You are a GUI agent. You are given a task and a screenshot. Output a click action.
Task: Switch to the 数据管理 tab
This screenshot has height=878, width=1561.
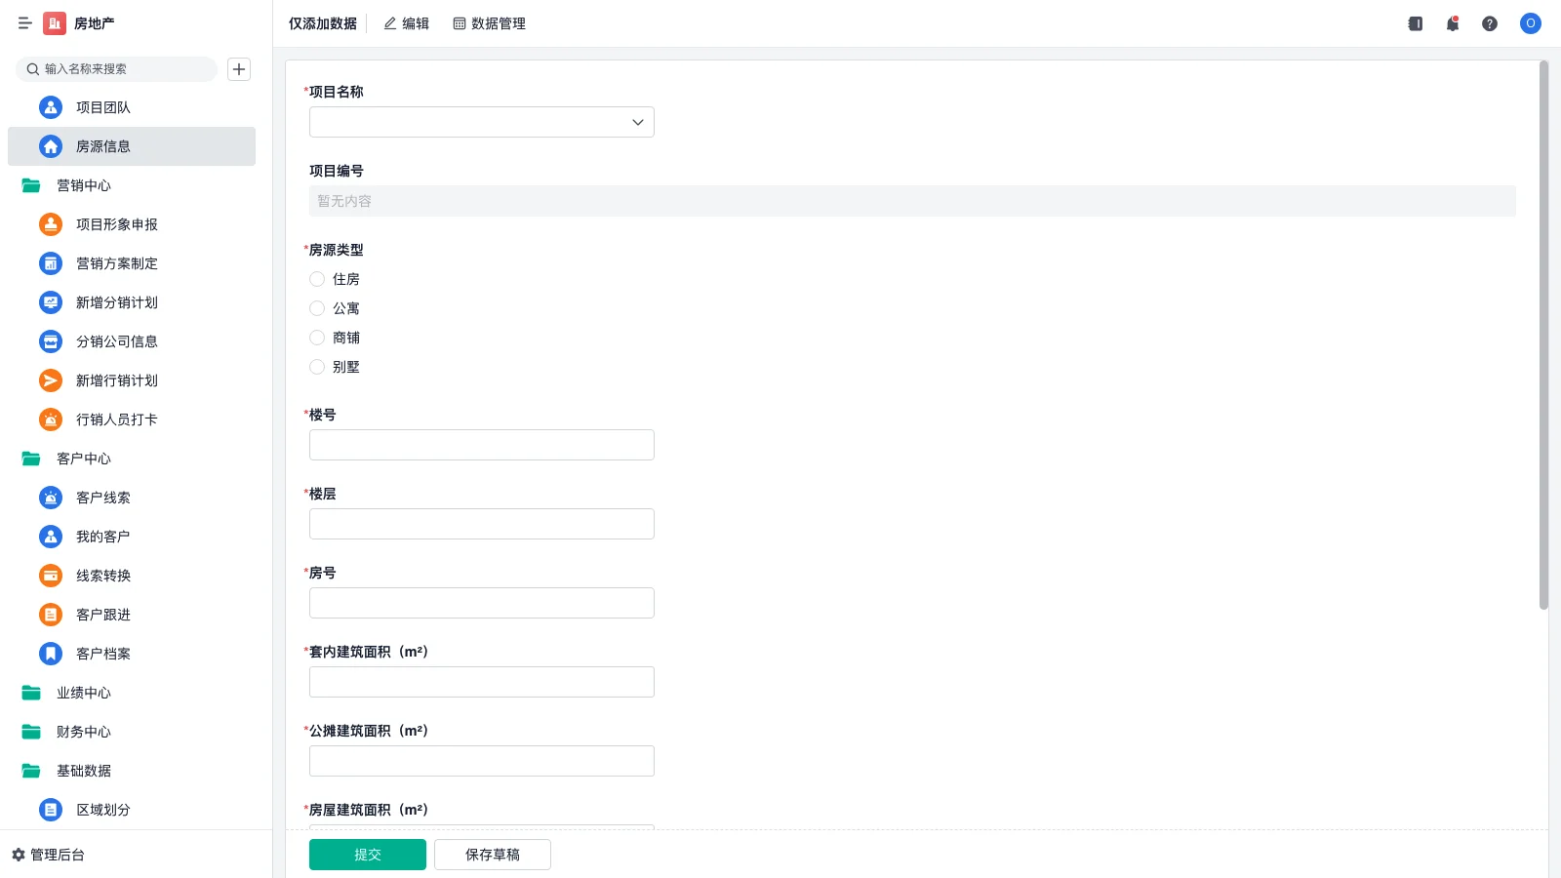(x=489, y=23)
